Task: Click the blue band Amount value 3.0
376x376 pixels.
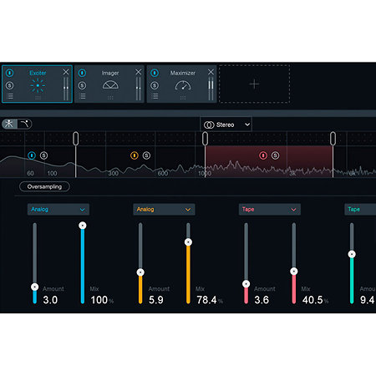Action: click(x=50, y=300)
